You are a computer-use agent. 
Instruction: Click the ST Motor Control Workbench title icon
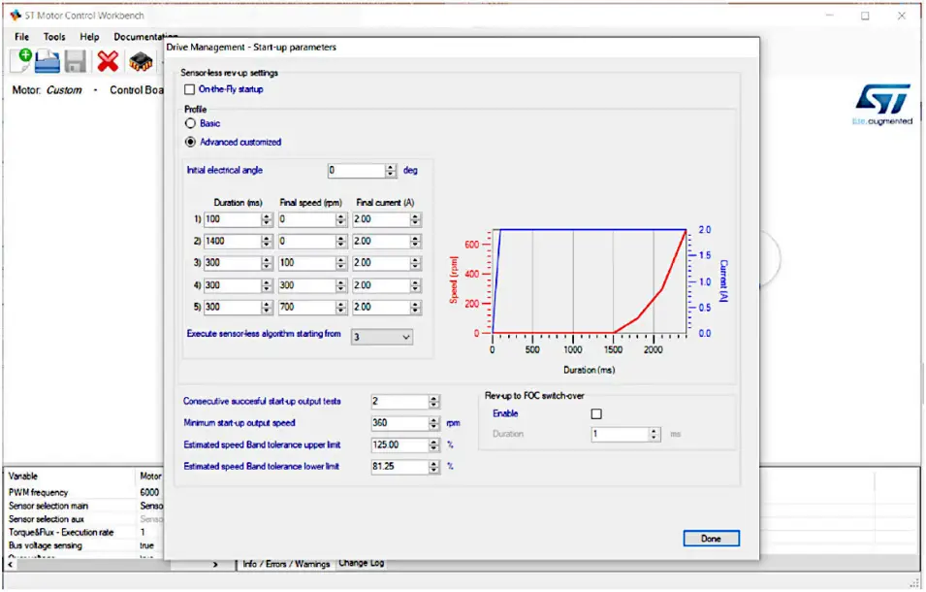point(15,15)
